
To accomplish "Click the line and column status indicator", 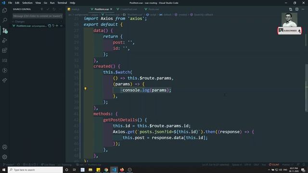I will click(216, 164).
